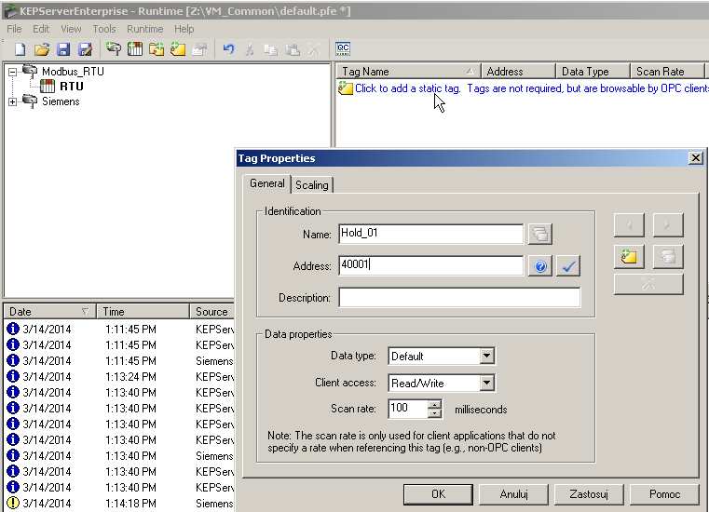
Task: Click the Properties toolbar icon
Action: tap(199, 48)
